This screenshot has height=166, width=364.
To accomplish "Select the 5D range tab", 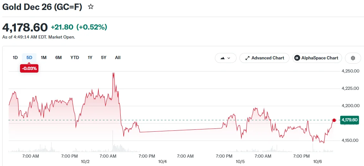I will click(x=29, y=58).
